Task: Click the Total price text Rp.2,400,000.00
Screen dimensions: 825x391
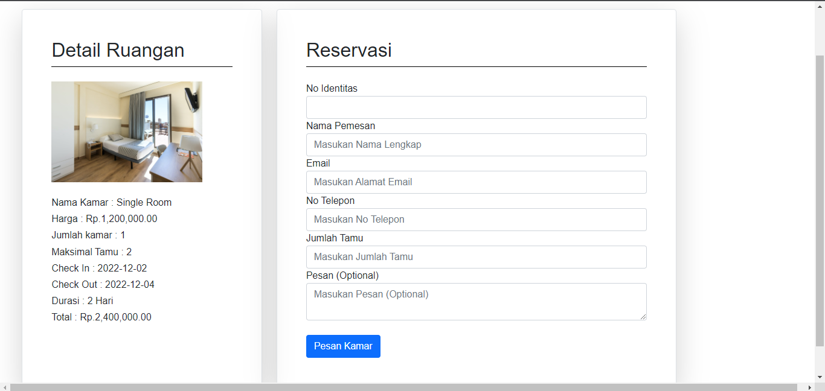Action: tap(101, 317)
